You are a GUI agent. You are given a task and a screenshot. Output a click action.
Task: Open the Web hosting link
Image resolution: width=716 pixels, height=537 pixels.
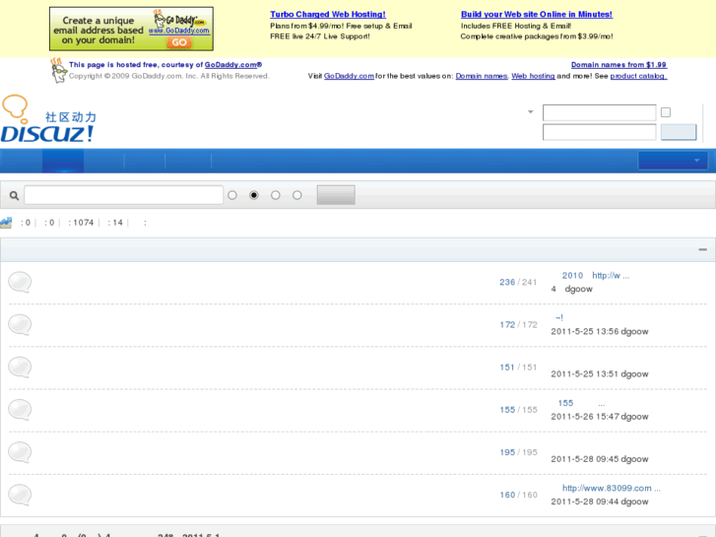(533, 76)
